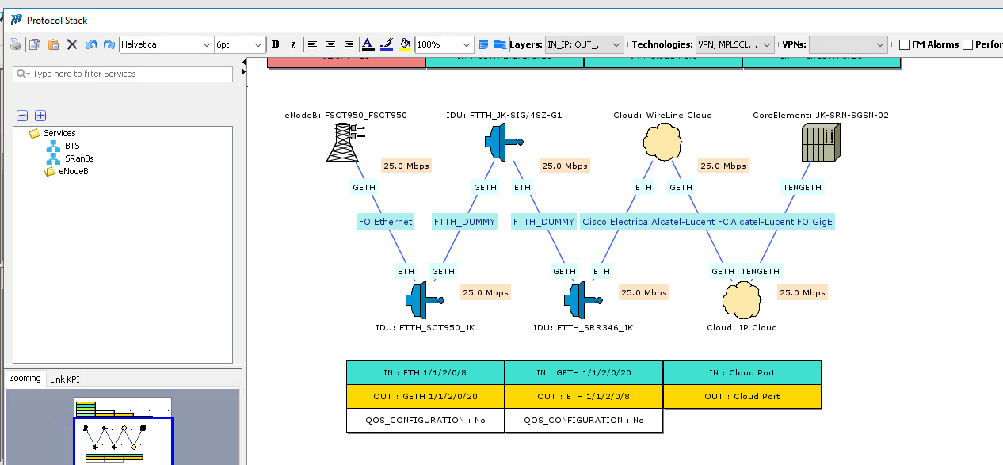The height and width of the screenshot is (465, 1003).
Task: Collapse all tree items with minus button
Action: point(22,116)
